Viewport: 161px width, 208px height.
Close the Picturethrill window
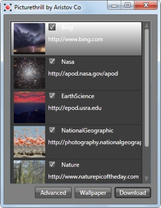(146, 5)
